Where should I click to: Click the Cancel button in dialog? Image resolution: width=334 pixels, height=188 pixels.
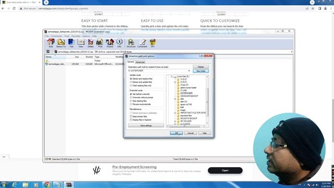(190, 133)
